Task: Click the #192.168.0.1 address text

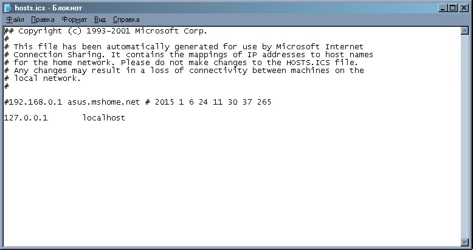Action: coord(33,102)
